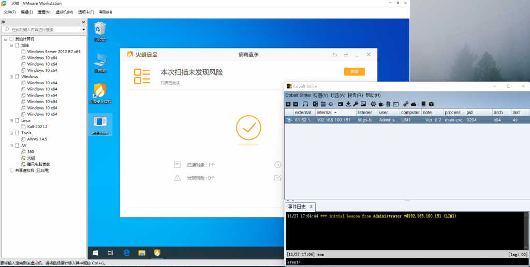This screenshot has height=267, width=530.
Task: Sort beacons by the pid column header
Action: (x=478, y=112)
